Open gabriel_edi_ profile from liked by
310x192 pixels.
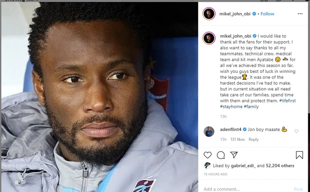pyautogui.click(x=243, y=166)
